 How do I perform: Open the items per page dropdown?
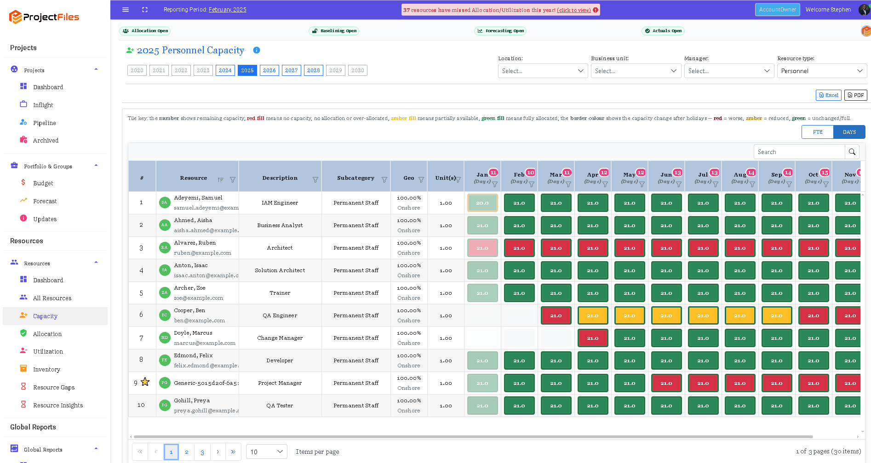267,452
